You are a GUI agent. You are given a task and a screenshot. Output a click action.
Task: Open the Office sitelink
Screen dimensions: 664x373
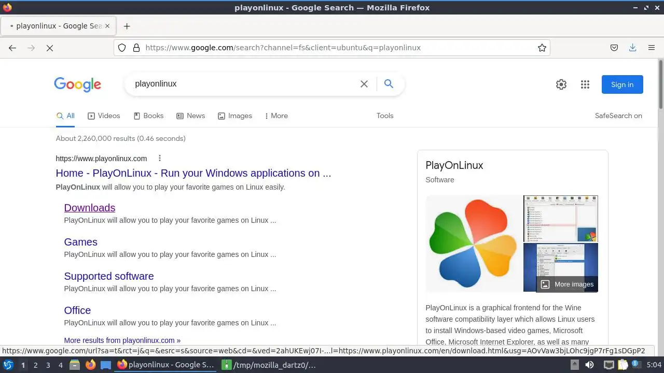77,310
